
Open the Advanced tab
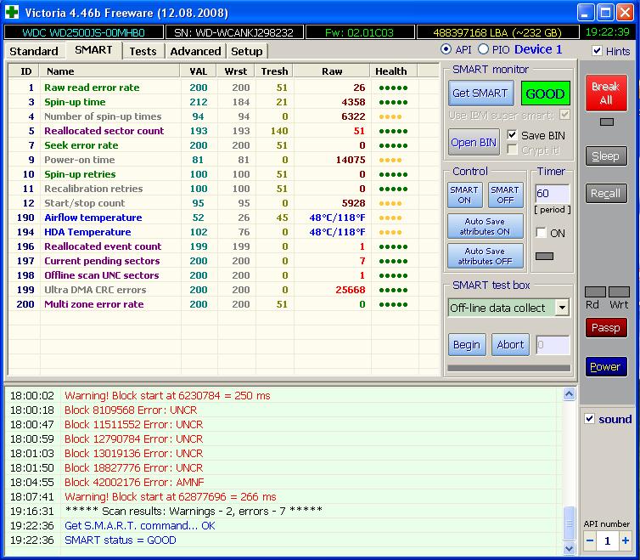coord(195,51)
